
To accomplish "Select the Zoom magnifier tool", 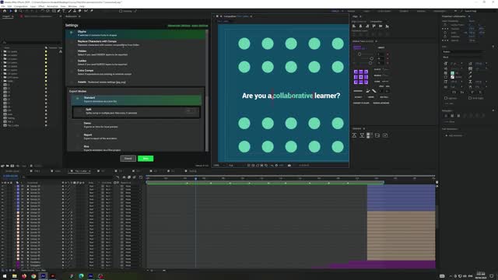I will (21, 11).
